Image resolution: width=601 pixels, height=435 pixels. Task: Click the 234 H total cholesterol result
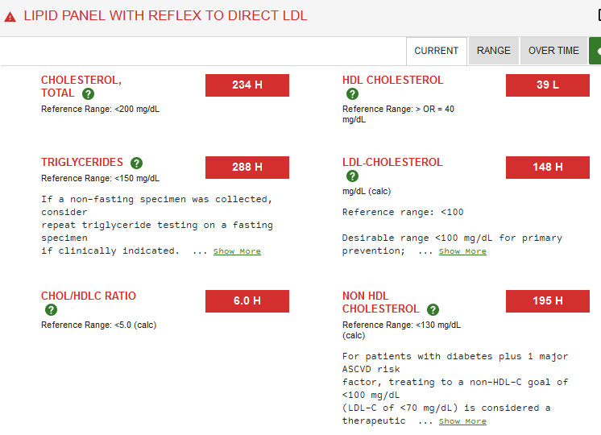[x=247, y=85]
